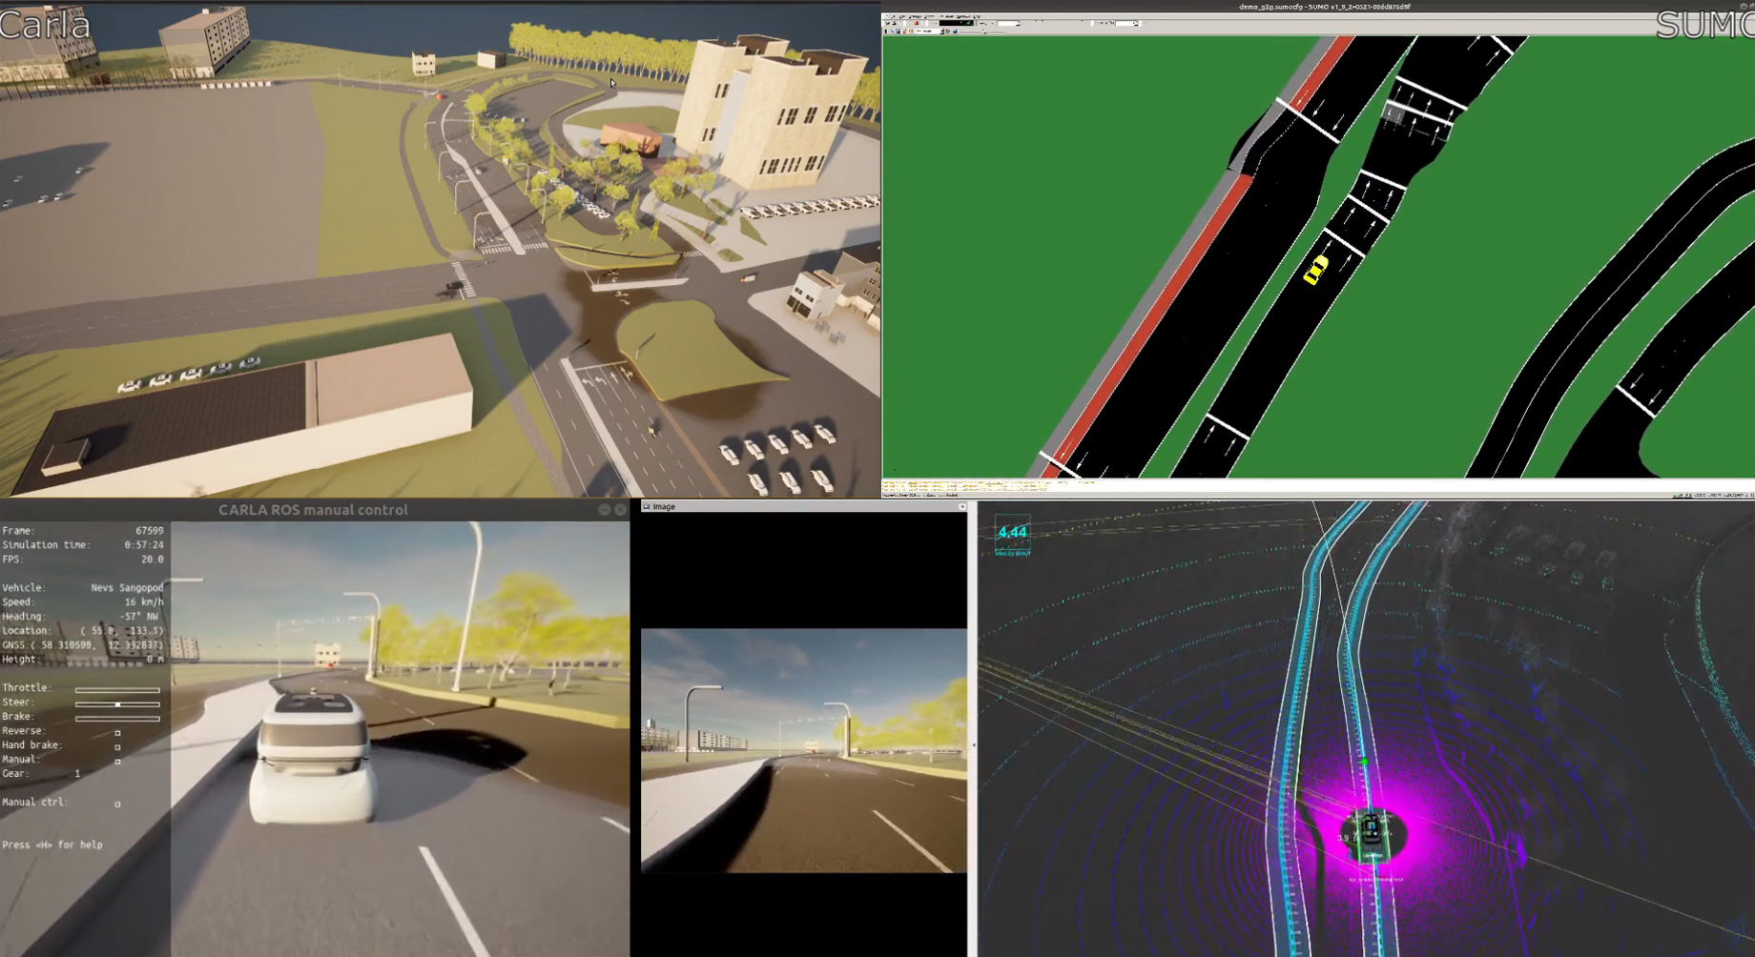This screenshot has height=957, width=1755.
Task: Select the ego vehicle model in RViz
Action: pyautogui.click(x=1371, y=830)
